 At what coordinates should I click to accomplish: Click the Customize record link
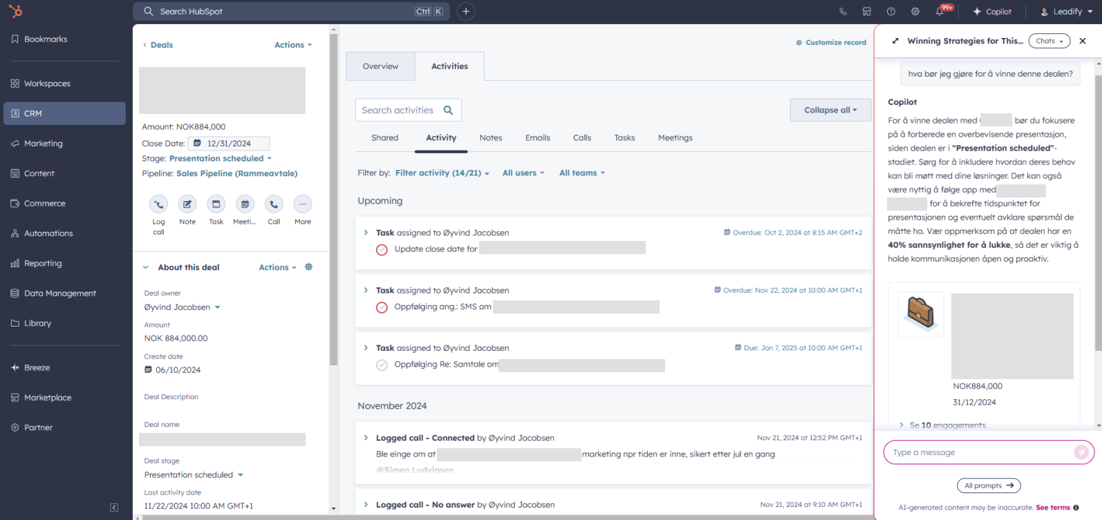click(x=831, y=43)
